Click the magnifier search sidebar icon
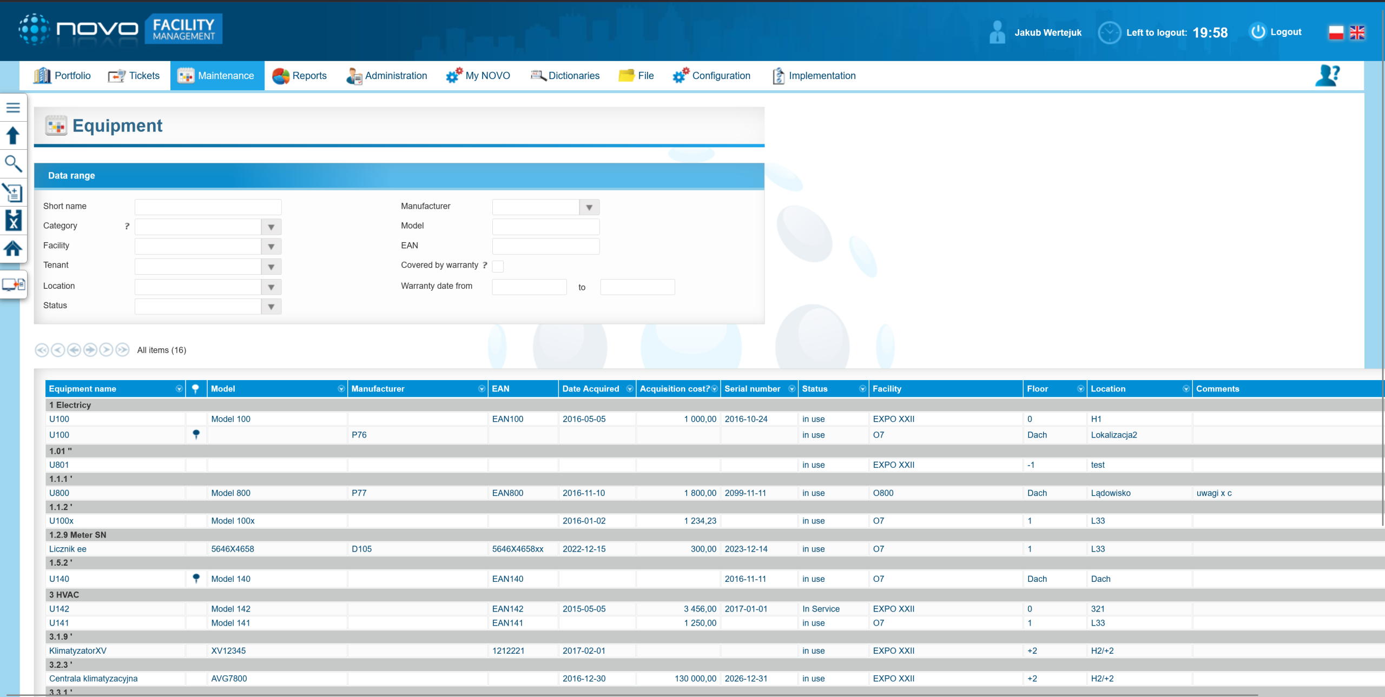This screenshot has width=1385, height=697. coord(13,163)
